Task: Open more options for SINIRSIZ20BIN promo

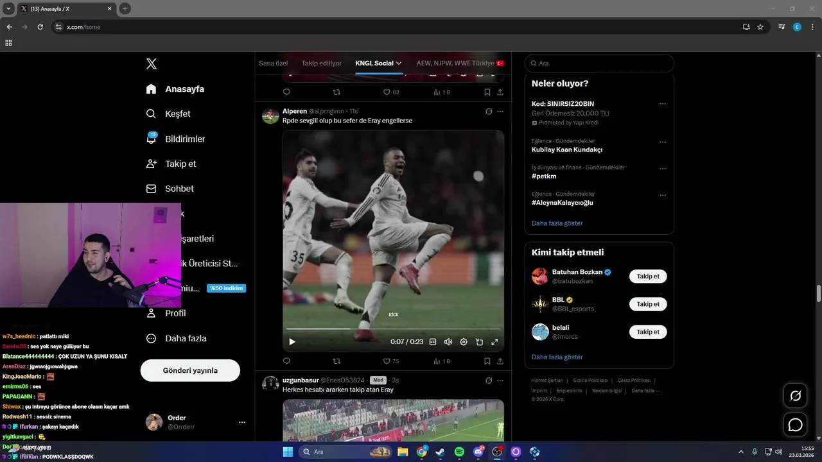Action: [663, 104]
